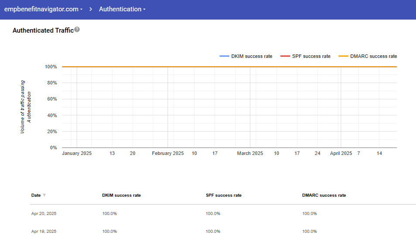Select DKIM success rate legend label
Image resolution: width=416 pixels, height=245 pixels.
tap(252, 56)
